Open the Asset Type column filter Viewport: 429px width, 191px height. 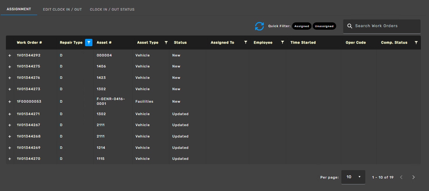(166, 43)
